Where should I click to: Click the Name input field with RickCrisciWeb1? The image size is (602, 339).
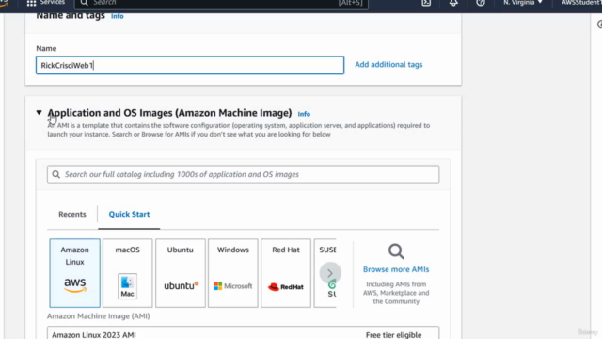tap(190, 65)
